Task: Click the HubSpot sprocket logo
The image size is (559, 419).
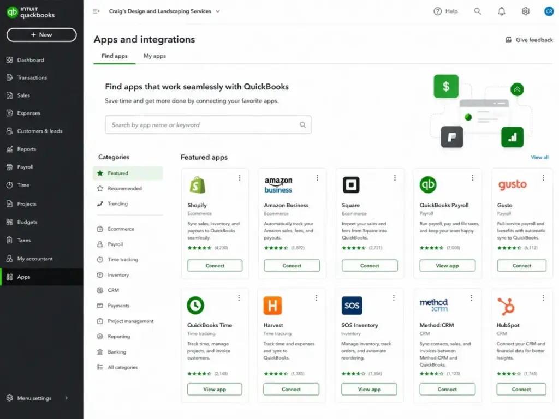Action: [506, 306]
